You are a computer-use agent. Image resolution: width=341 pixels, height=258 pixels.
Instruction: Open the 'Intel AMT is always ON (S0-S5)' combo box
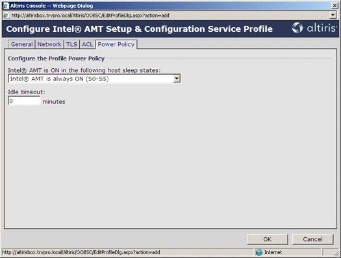pyautogui.click(x=94, y=79)
